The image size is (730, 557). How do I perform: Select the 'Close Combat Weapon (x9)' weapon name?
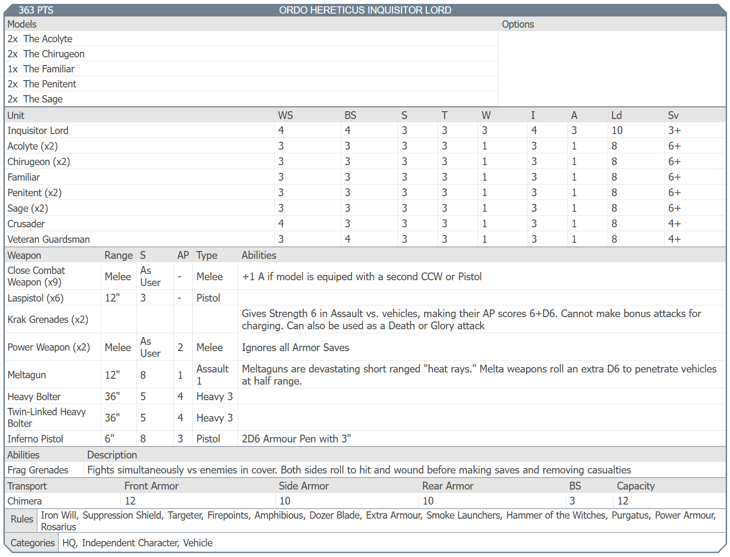tap(36, 276)
